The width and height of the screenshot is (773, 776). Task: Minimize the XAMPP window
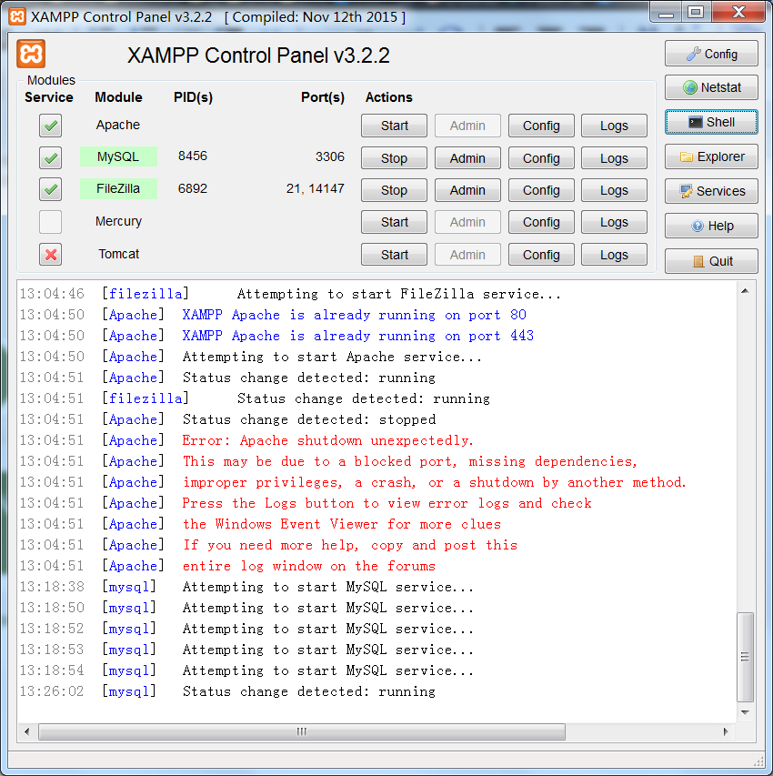[666, 13]
